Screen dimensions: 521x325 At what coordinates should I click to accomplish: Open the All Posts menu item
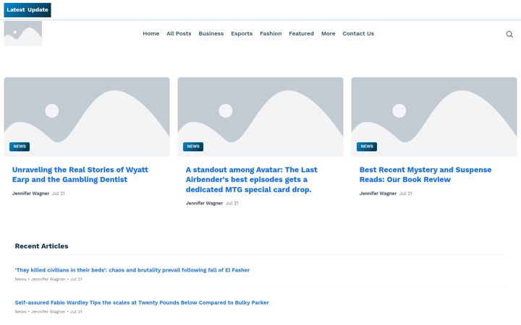[x=179, y=33]
